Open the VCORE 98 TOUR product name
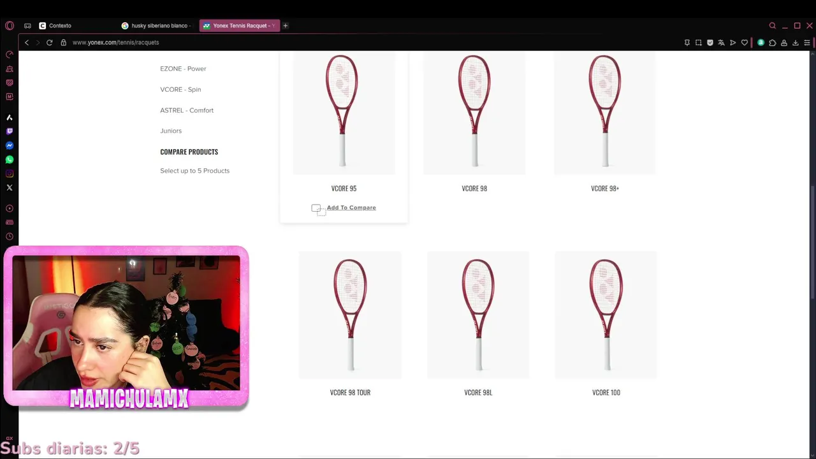 350,393
